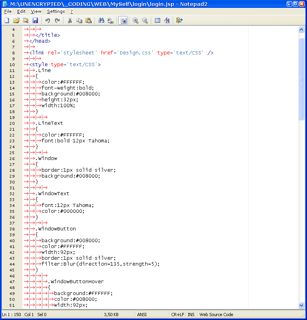Open a file using the folder icon
Screen dimensions: 307x320
click(16, 20)
